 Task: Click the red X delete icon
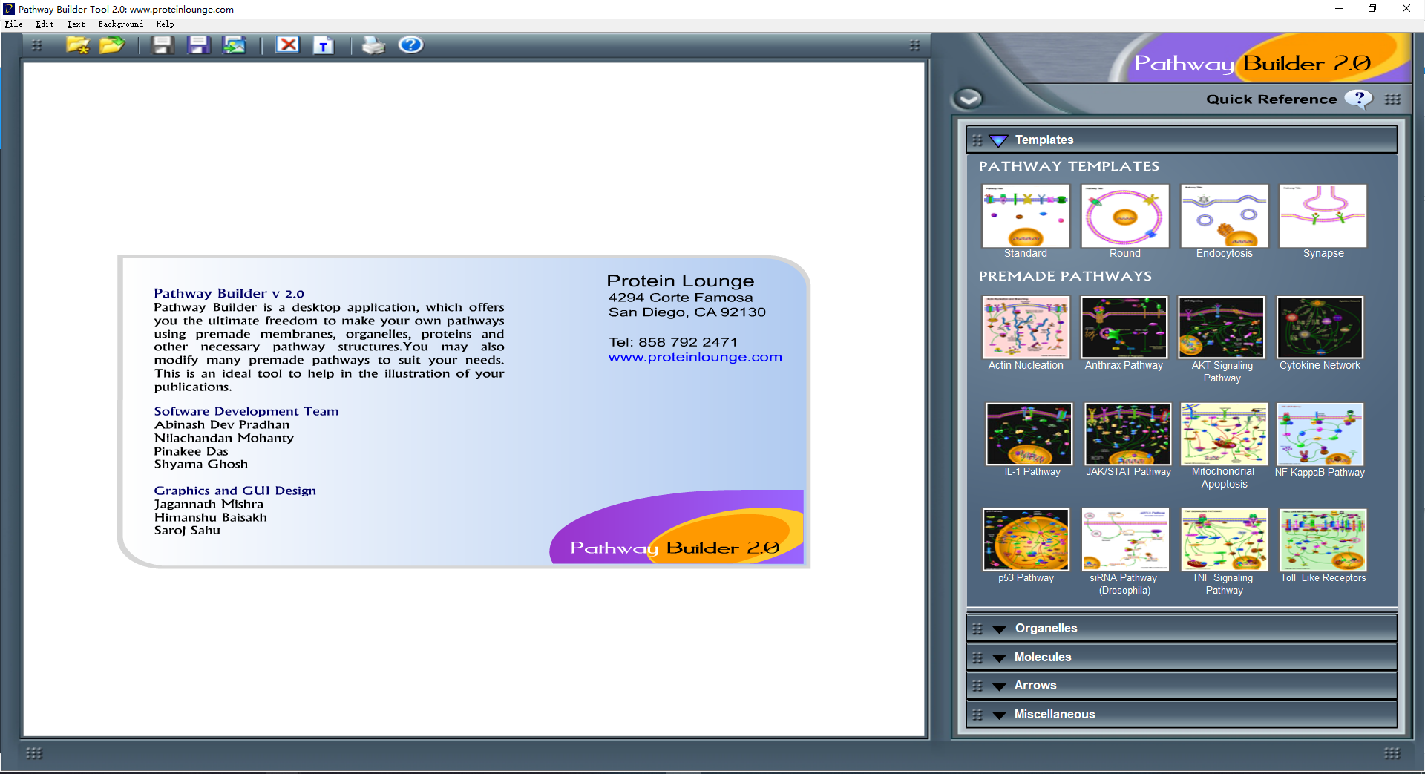pyautogui.click(x=288, y=45)
